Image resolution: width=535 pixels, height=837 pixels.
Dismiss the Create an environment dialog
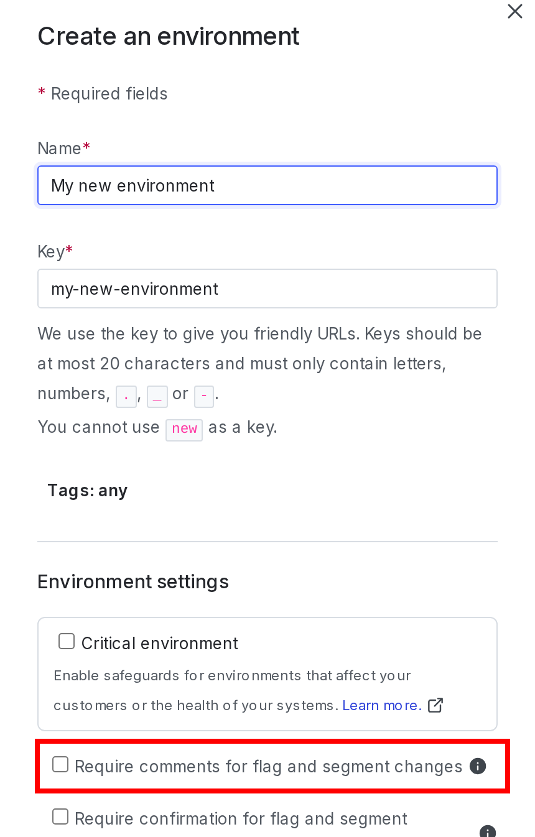pyautogui.click(x=514, y=11)
